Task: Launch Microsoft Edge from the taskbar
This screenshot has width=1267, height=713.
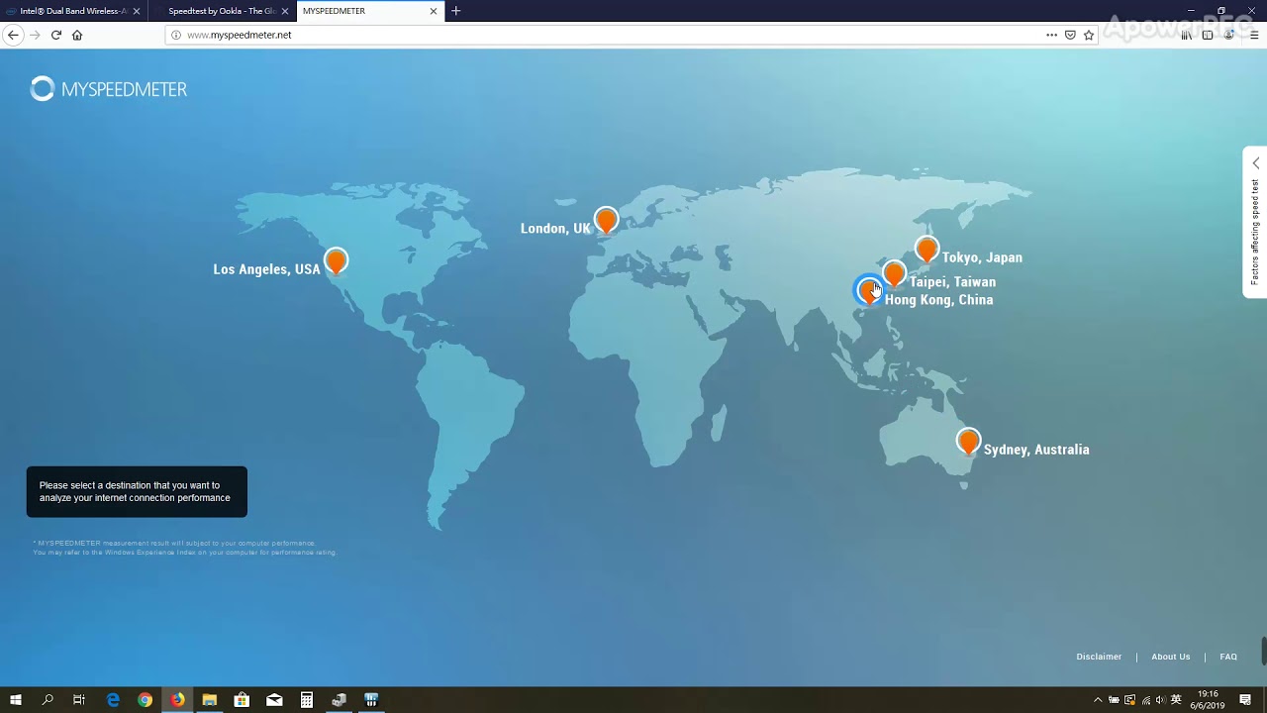Action: [113, 700]
